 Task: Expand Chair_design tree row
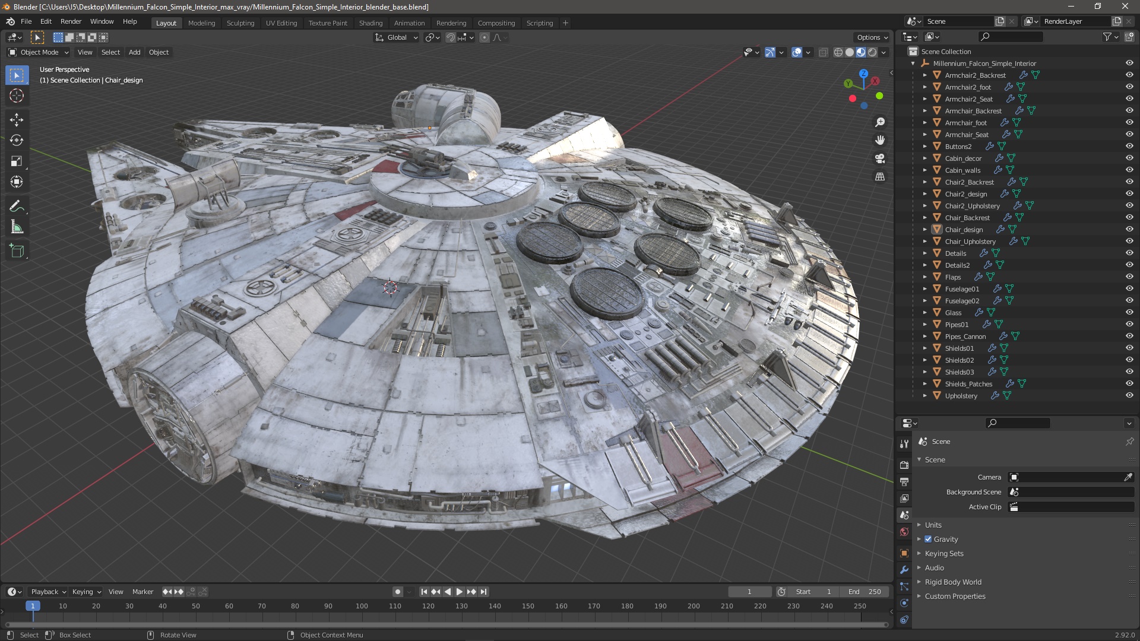coord(924,230)
